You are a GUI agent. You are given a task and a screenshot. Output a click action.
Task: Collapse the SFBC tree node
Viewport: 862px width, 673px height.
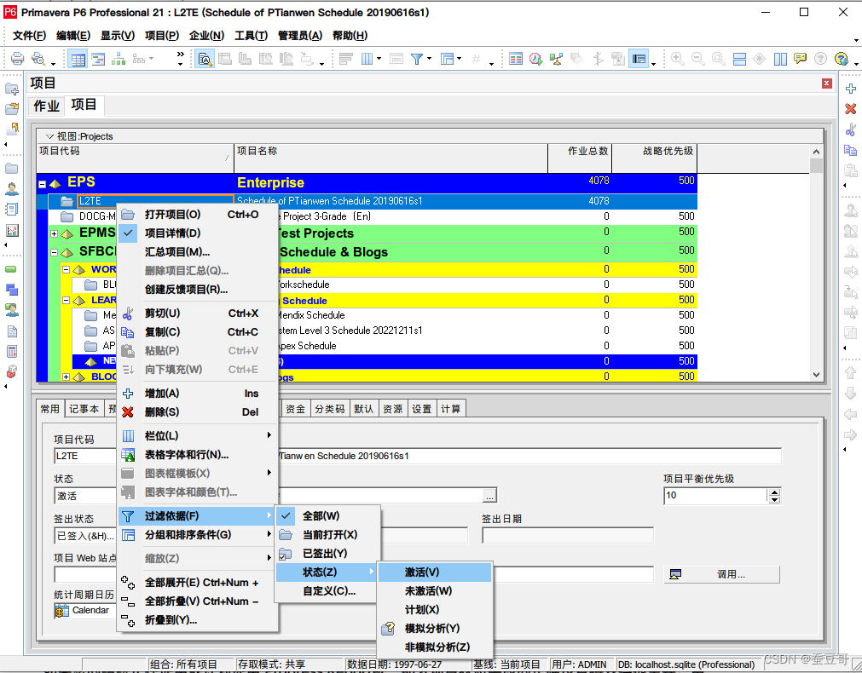(55, 252)
